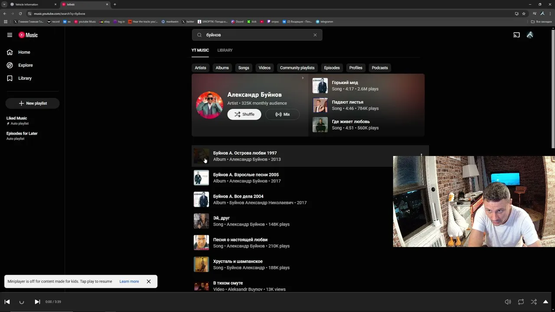Screen dimensions: 555x312
Task: Open the youtube Music bookmark
Action: pos(85,22)
